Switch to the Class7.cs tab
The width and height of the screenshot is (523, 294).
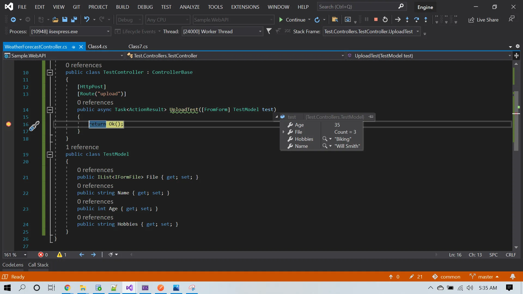point(138,47)
